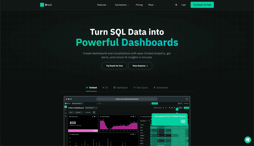Click the third icon in the demo sidebar
Viewport: 254px width, 146px height.
(66, 113)
